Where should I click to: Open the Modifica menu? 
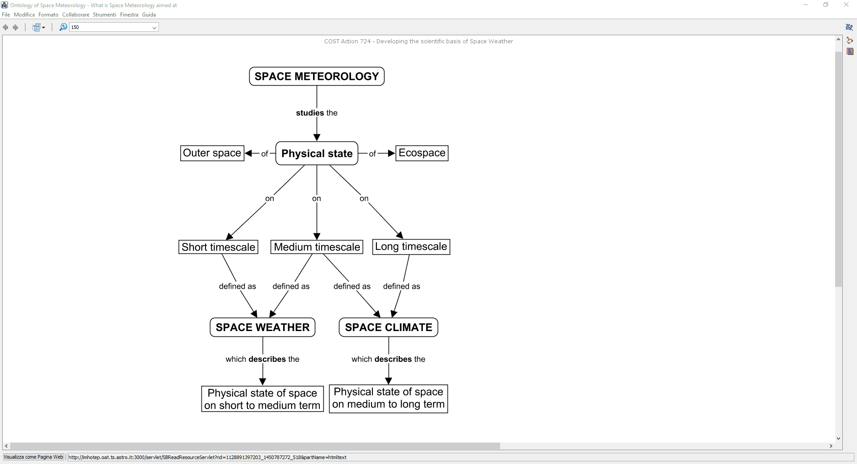click(x=24, y=15)
